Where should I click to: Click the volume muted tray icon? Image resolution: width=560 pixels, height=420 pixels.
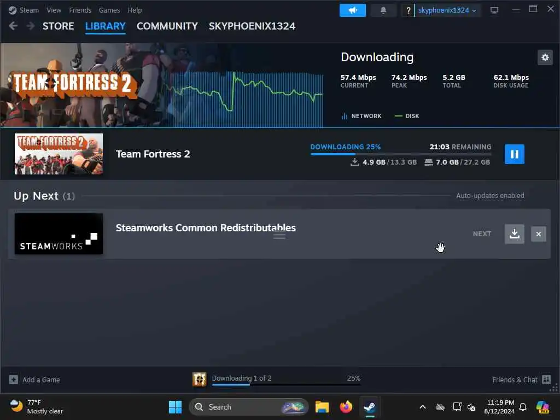pos(471,407)
